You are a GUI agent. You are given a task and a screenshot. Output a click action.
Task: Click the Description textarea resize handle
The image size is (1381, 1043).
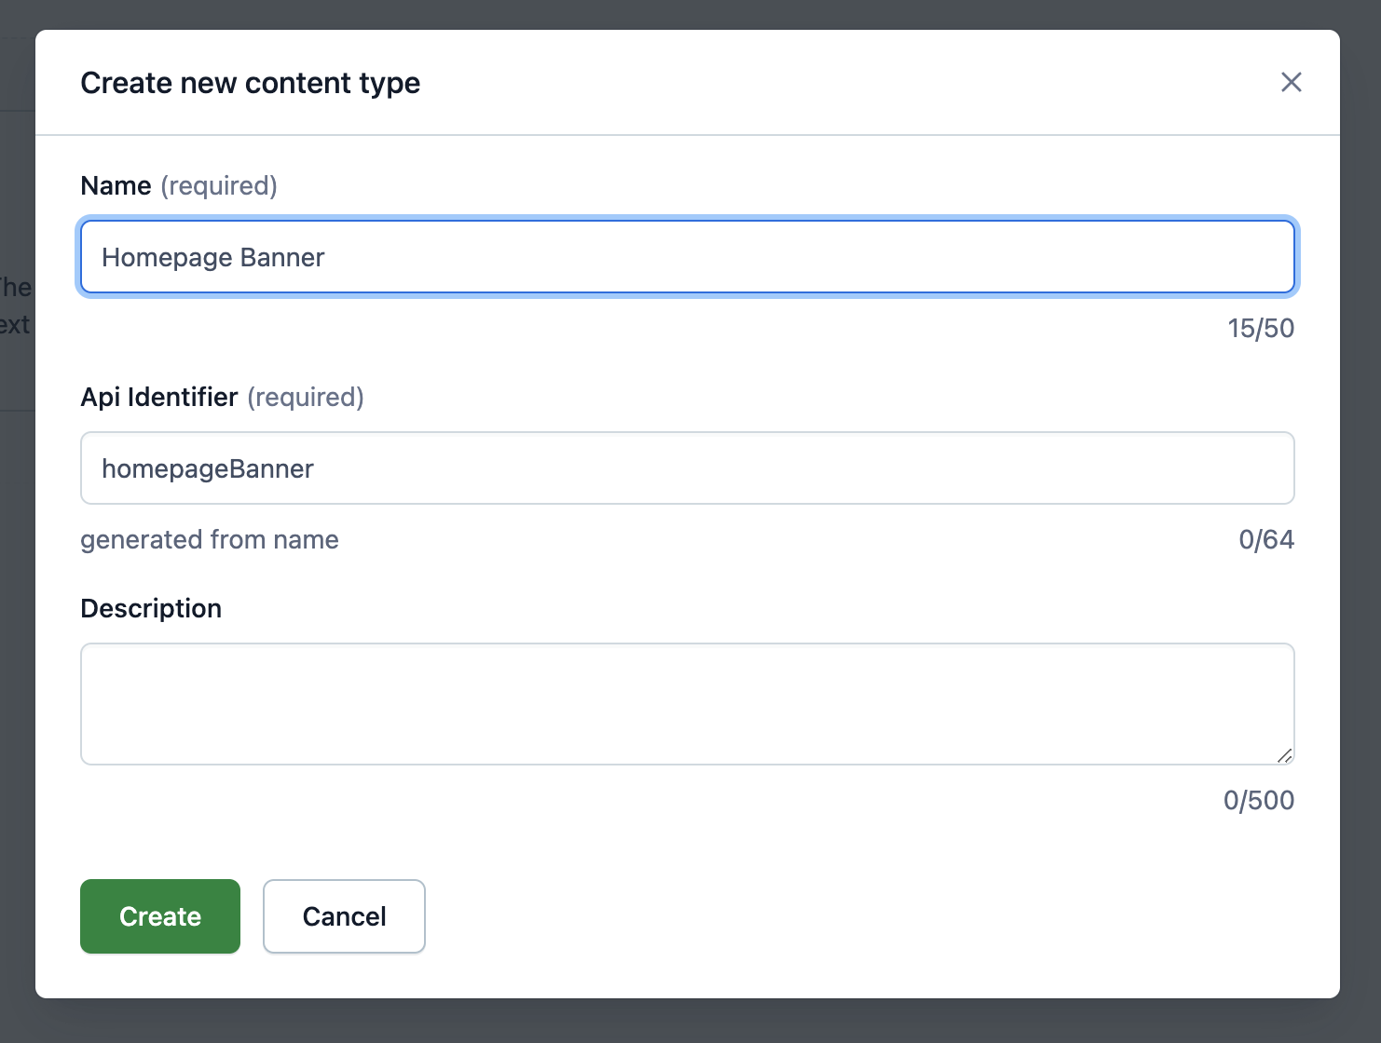pyautogui.click(x=1284, y=755)
